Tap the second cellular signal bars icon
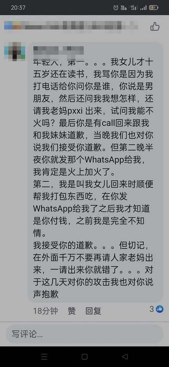The height and width of the screenshot is (367, 169). point(143,8)
